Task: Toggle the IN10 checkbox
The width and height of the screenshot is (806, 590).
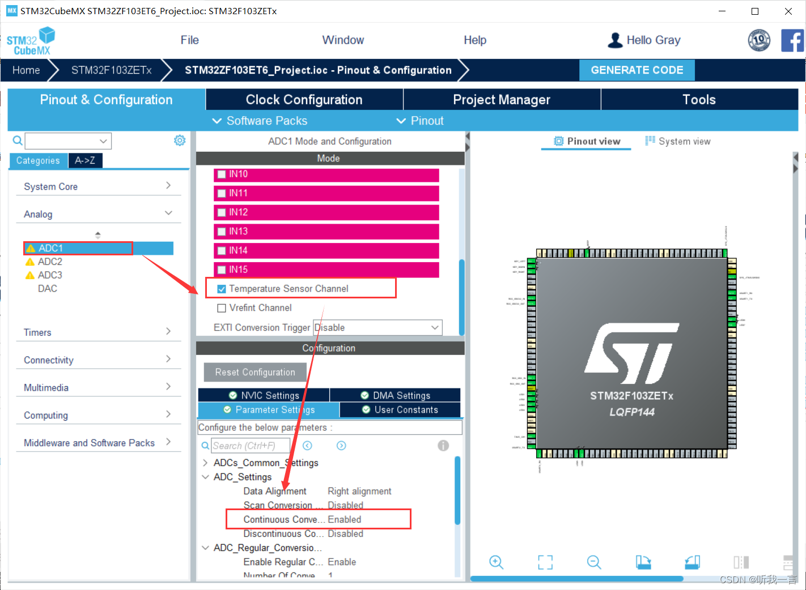Action: pyautogui.click(x=222, y=174)
